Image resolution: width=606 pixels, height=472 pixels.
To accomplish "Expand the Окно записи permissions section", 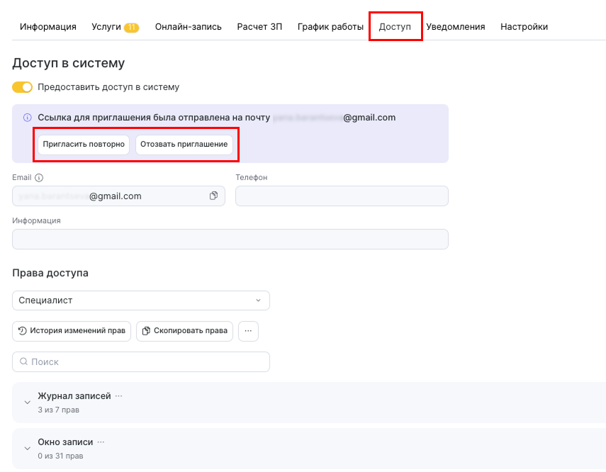I will point(28,449).
